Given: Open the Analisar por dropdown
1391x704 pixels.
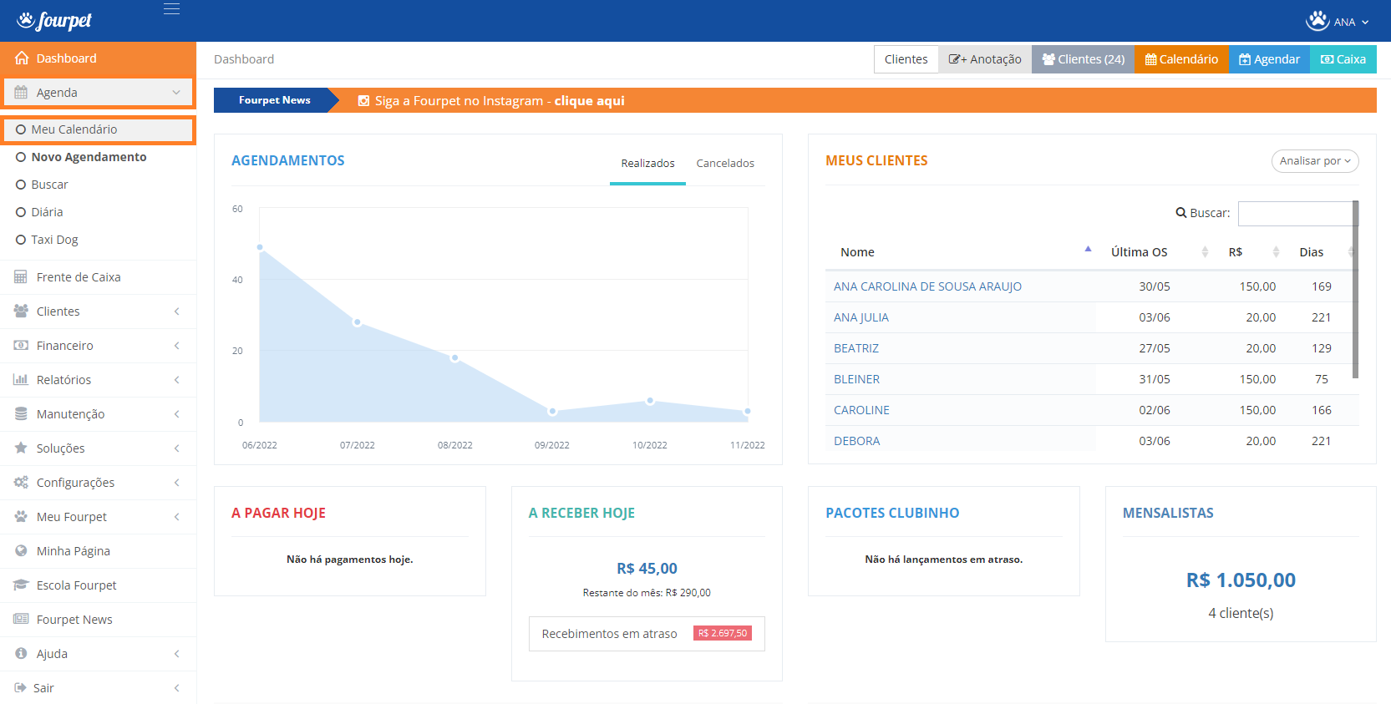Looking at the screenshot, I should (1315, 161).
